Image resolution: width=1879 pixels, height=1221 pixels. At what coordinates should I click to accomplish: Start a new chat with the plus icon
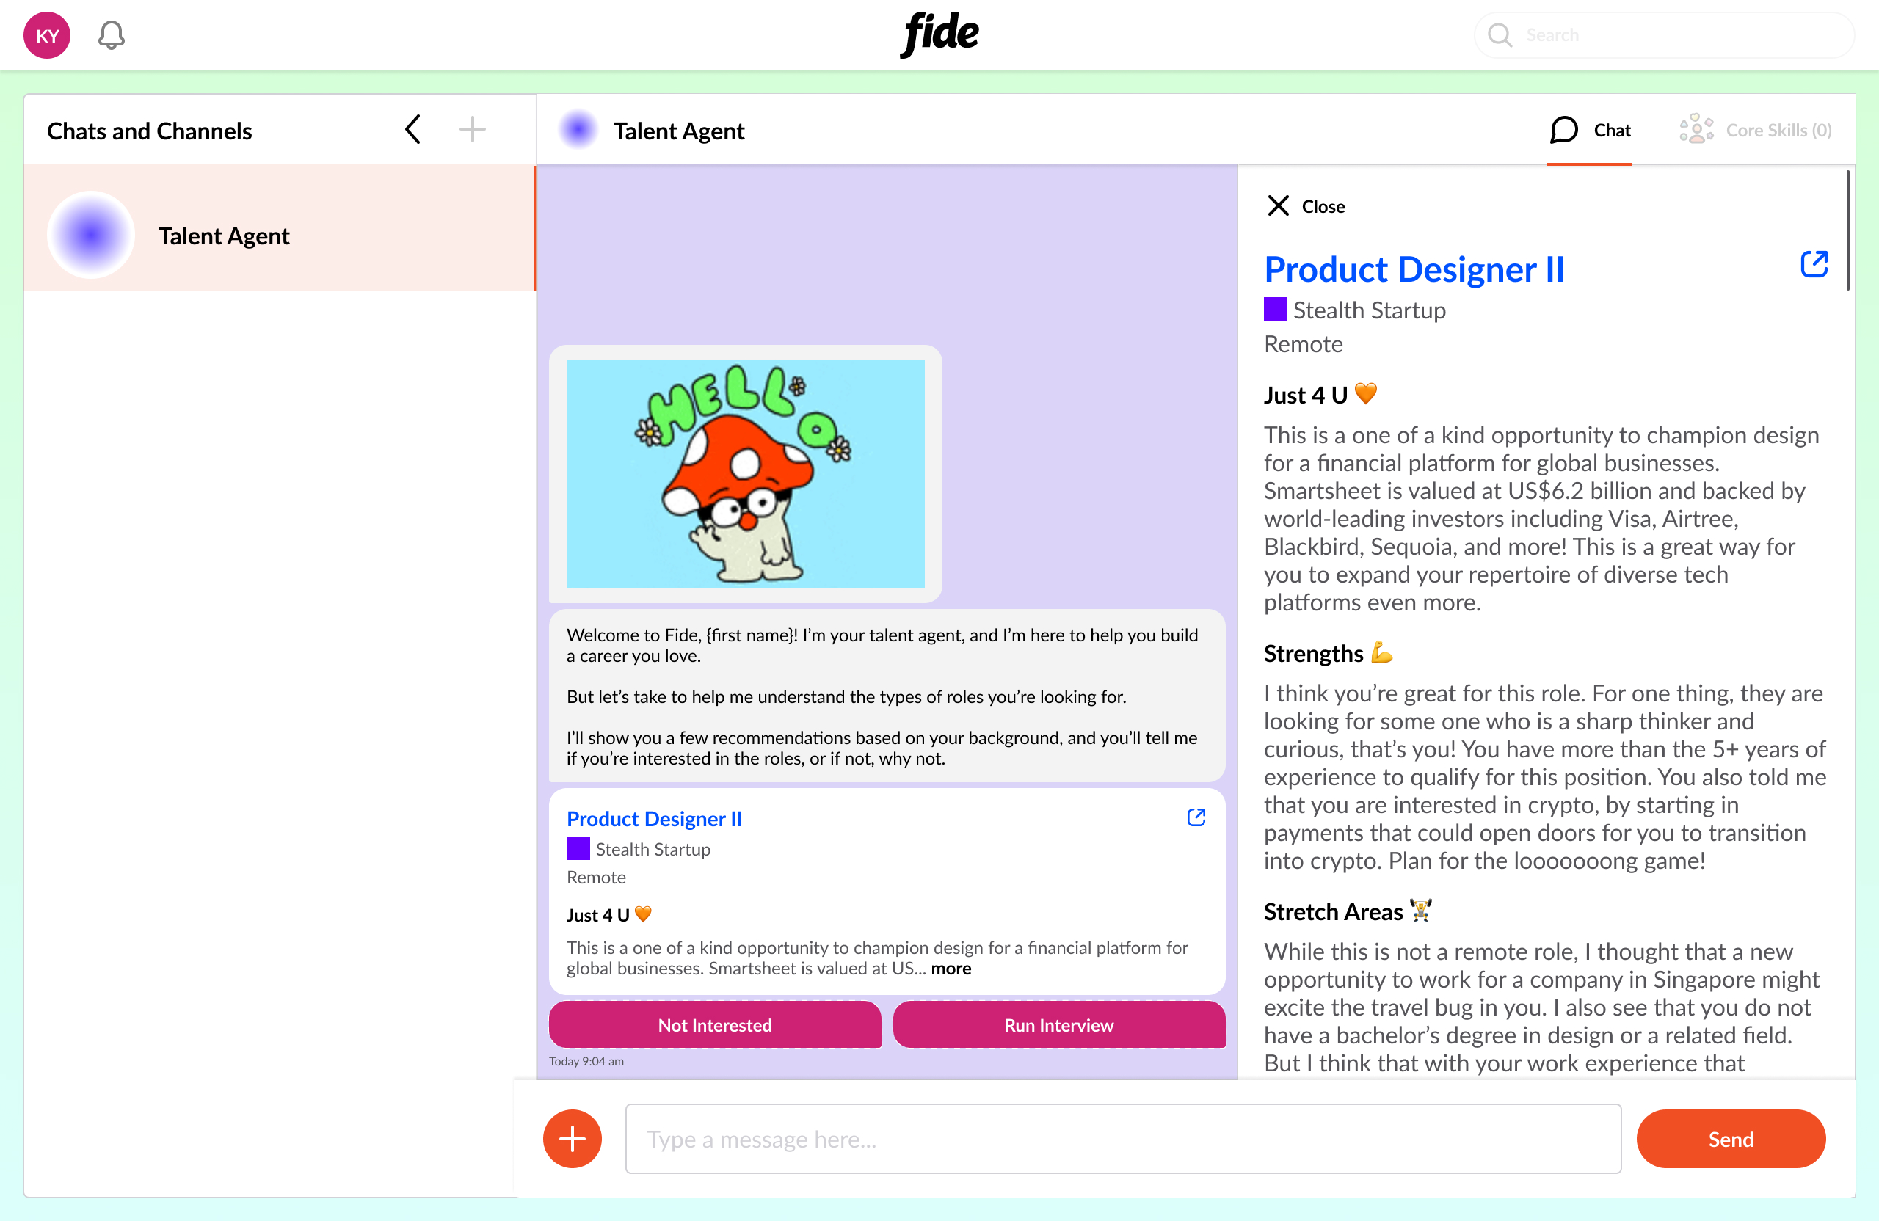[472, 128]
